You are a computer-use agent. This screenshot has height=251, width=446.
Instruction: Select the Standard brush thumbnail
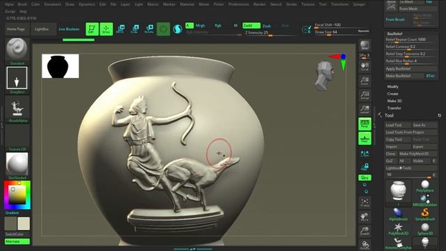click(x=17, y=50)
